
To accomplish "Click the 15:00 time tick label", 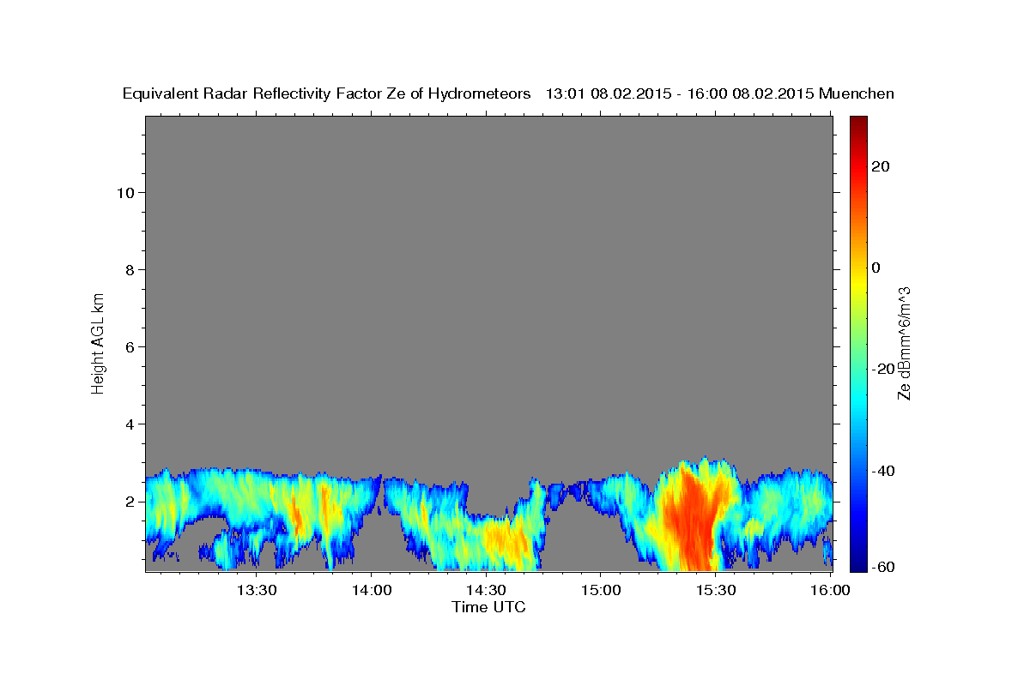I will click(x=600, y=590).
